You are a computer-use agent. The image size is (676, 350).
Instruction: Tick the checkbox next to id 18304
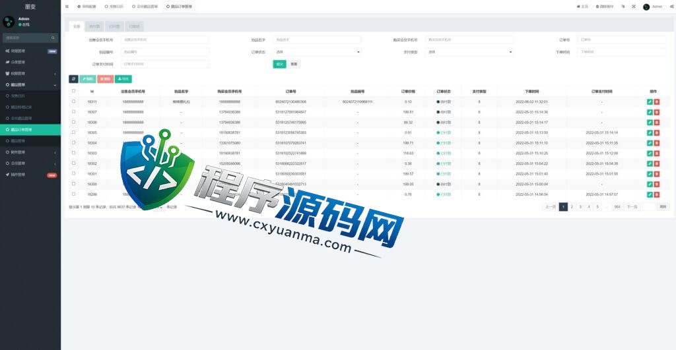pyautogui.click(x=73, y=142)
